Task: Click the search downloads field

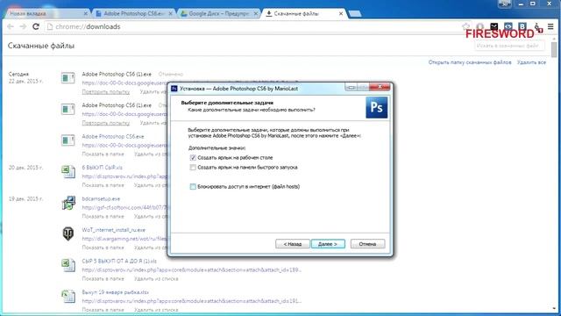Action: [x=509, y=46]
